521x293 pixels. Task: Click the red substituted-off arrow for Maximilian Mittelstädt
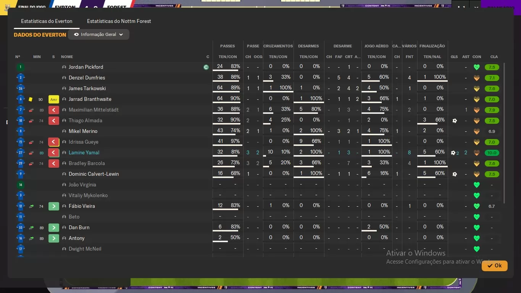pos(54,110)
